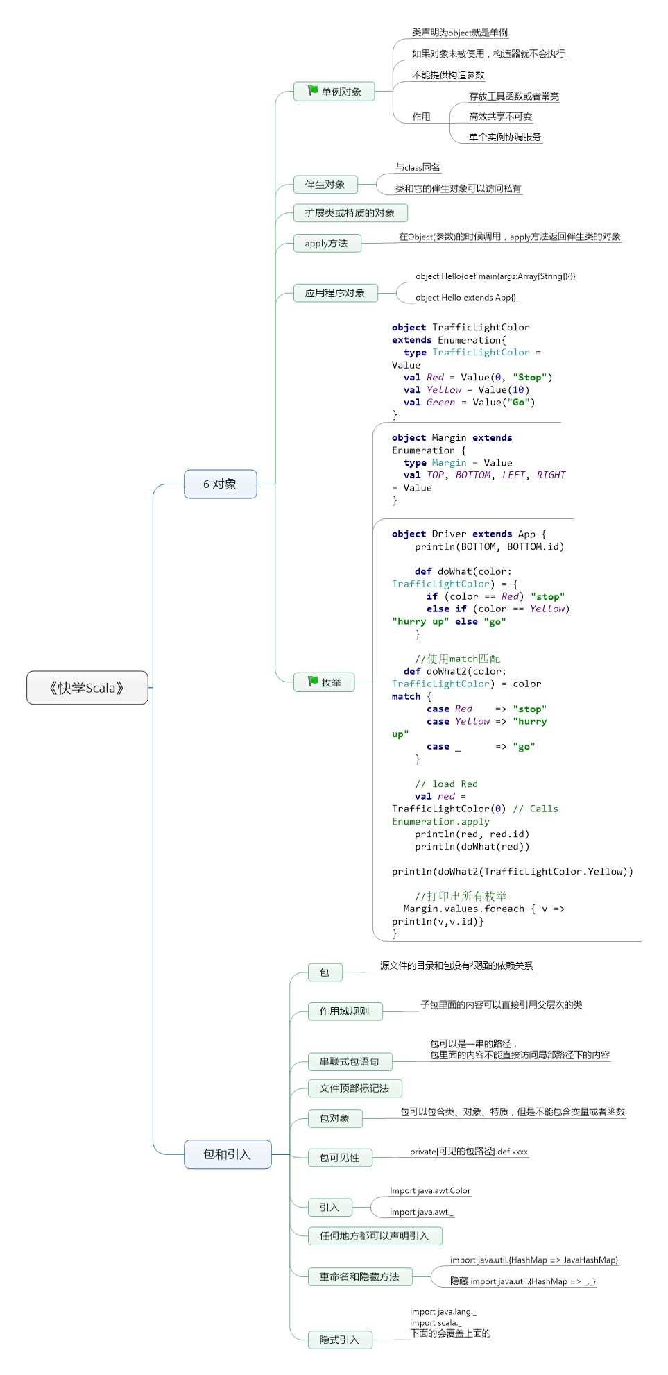Select the 应用程序对象 subtopic
Screen dimensions: 668x1375
(x=336, y=293)
